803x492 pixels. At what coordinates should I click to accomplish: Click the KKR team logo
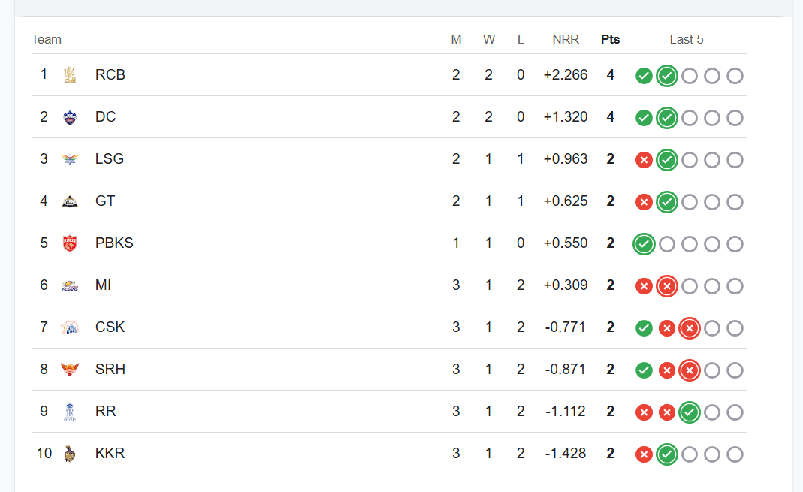coord(70,454)
